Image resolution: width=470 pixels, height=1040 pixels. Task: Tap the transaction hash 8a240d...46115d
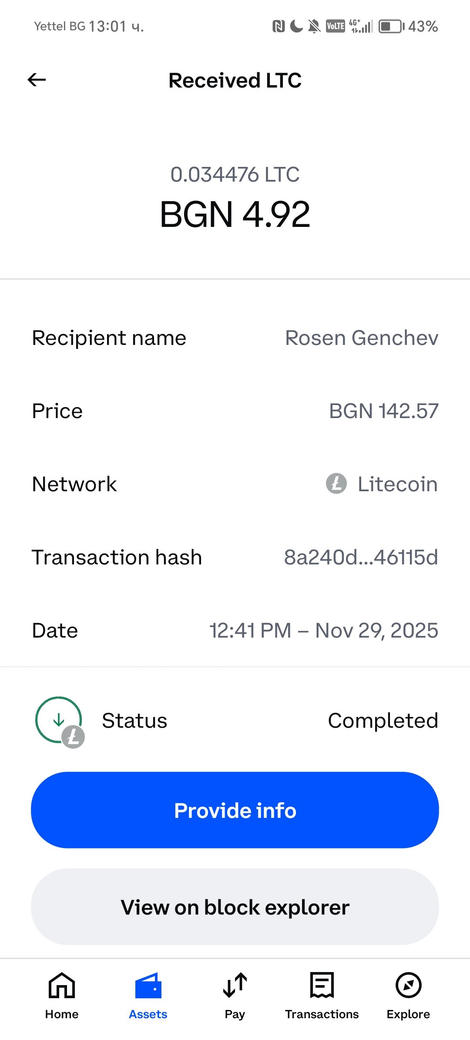[x=361, y=557]
